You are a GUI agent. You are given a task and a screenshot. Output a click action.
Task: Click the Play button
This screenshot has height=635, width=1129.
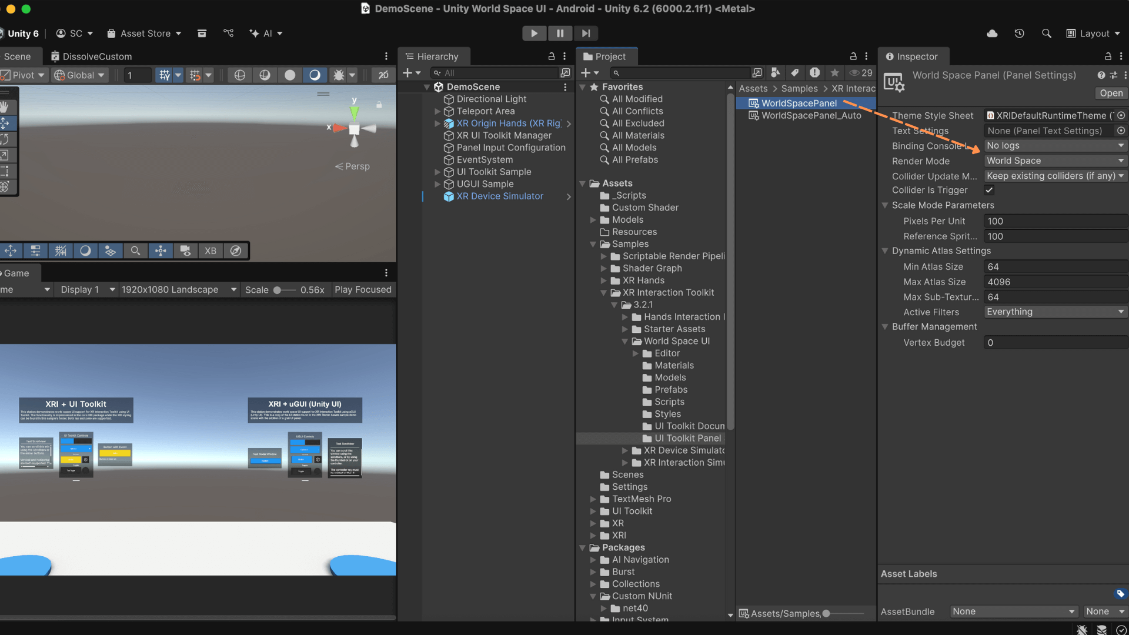(x=534, y=34)
